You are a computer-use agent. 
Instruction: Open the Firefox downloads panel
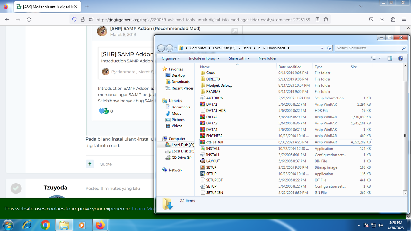(x=382, y=19)
